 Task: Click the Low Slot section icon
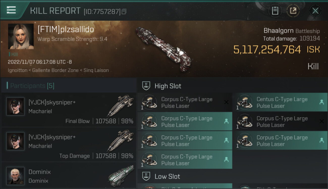tap(146, 176)
